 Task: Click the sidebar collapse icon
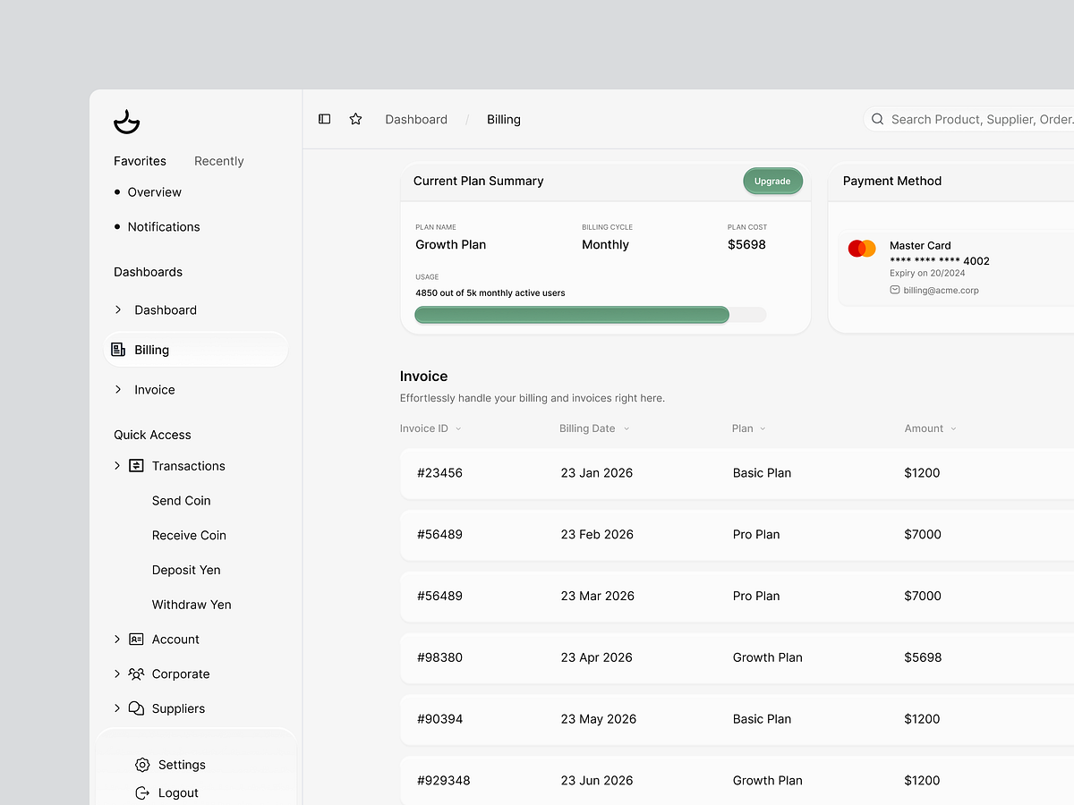coord(324,118)
